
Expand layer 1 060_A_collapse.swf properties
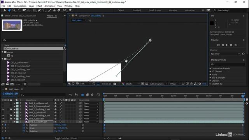(x=14, y=103)
